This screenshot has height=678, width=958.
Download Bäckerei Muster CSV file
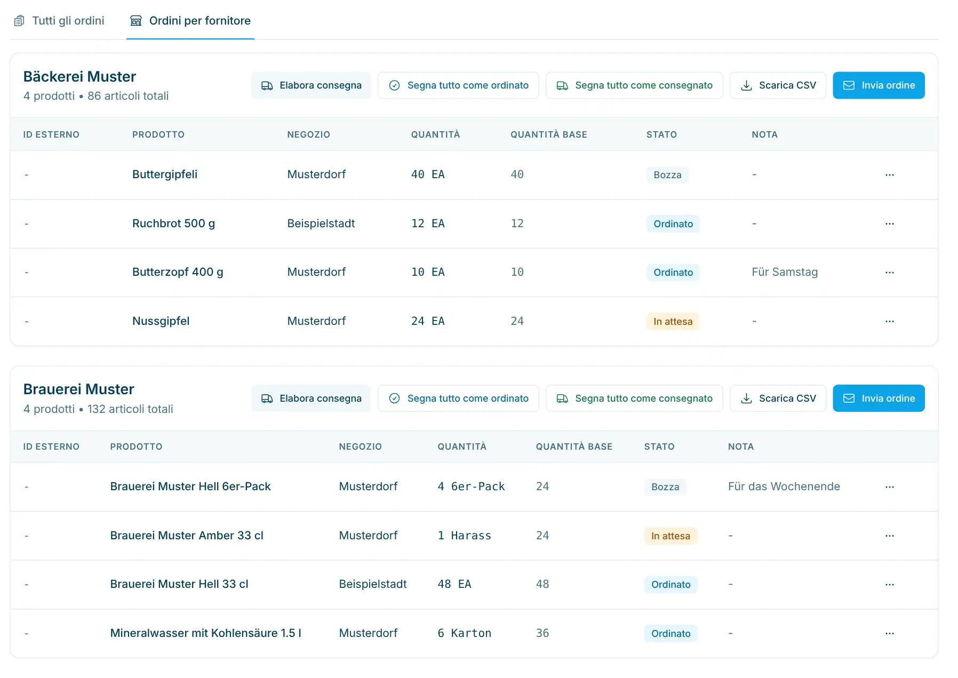(778, 85)
